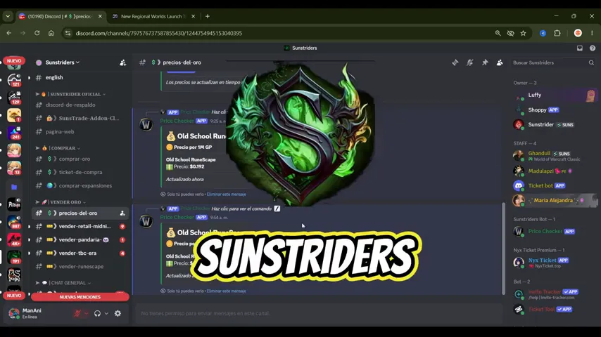Click the browser reload icon
The width and height of the screenshot is (601, 337).
pos(37,33)
